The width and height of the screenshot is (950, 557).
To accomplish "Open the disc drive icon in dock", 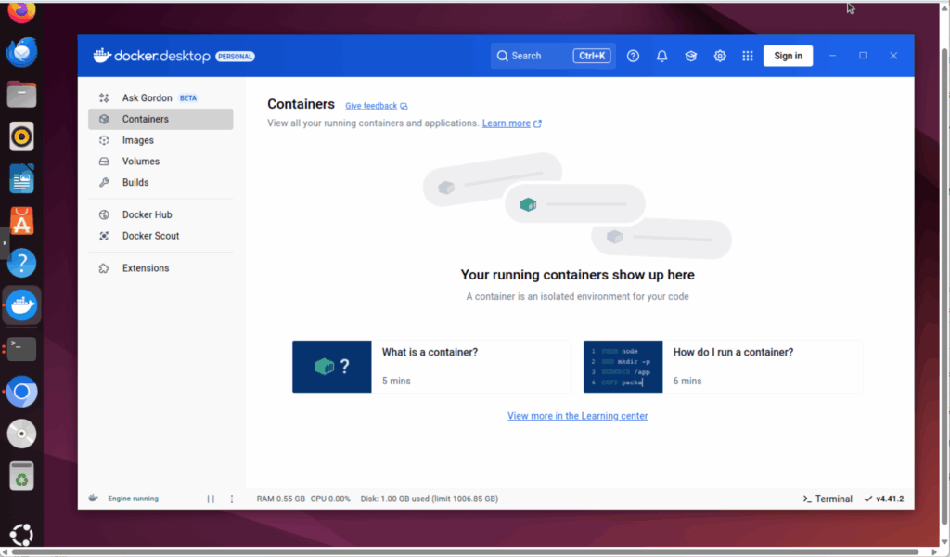I will coord(22,434).
